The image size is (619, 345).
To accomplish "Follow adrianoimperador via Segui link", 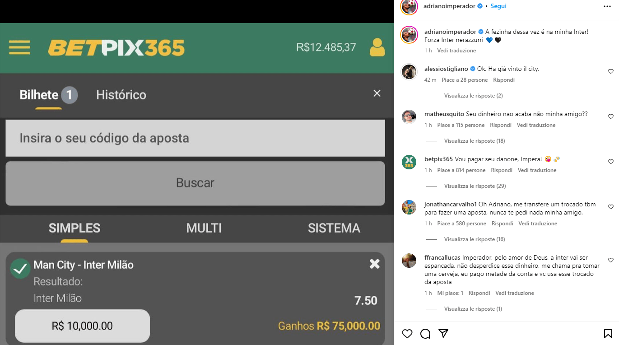I will coord(498,6).
